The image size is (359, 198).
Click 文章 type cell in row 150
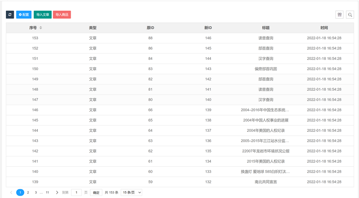(x=93, y=69)
